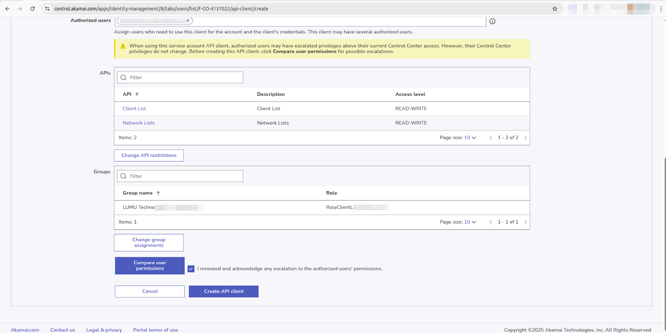Click Change API restrictions button
This screenshot has width=666, height=333.
(x=149, y=155)
